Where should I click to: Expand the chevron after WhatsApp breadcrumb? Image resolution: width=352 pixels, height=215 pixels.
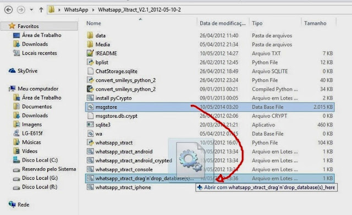pos(93,10)
